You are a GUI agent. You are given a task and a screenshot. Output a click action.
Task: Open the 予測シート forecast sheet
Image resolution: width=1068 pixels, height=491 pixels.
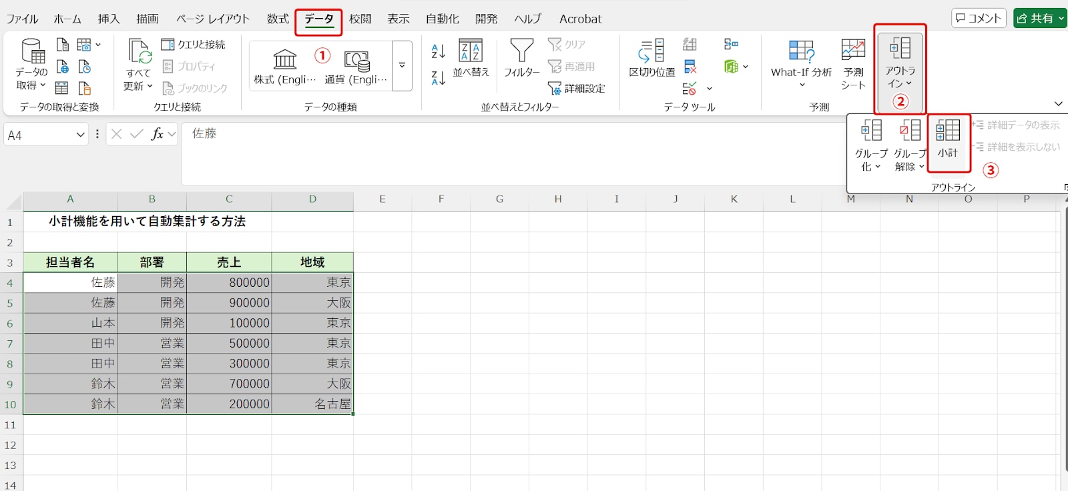853,64
